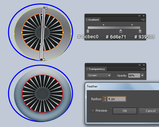Click the right gradient midpoint diamond
Image resolution: width=159 pixels, height=127 pixels.
(x=132, y=25)
